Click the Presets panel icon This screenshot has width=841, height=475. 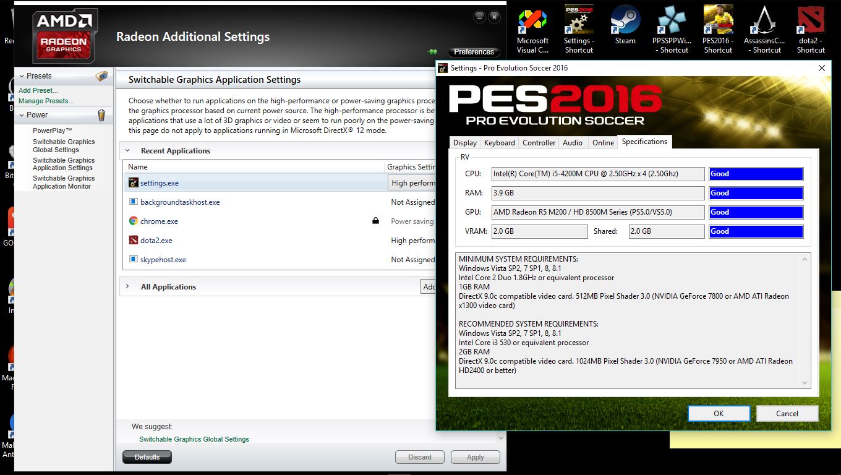[x=101, y=76]
